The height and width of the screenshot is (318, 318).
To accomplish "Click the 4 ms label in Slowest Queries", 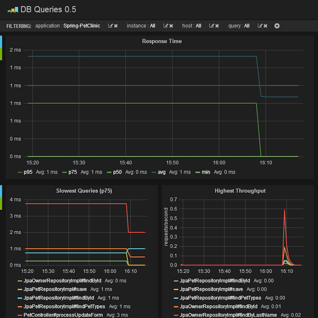I will (16, 200).
